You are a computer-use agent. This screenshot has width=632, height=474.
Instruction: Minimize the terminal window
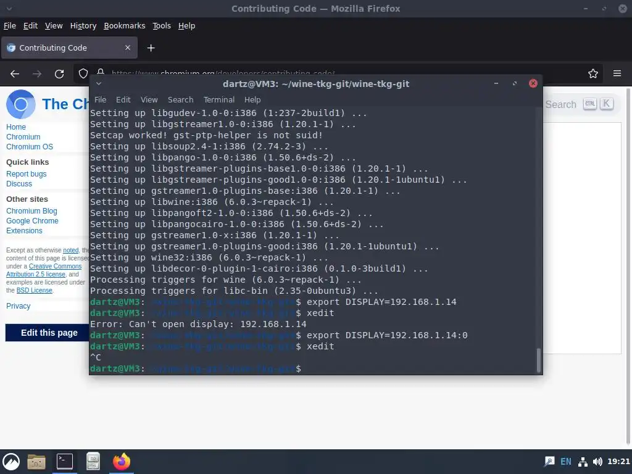(x=496, y=83)
